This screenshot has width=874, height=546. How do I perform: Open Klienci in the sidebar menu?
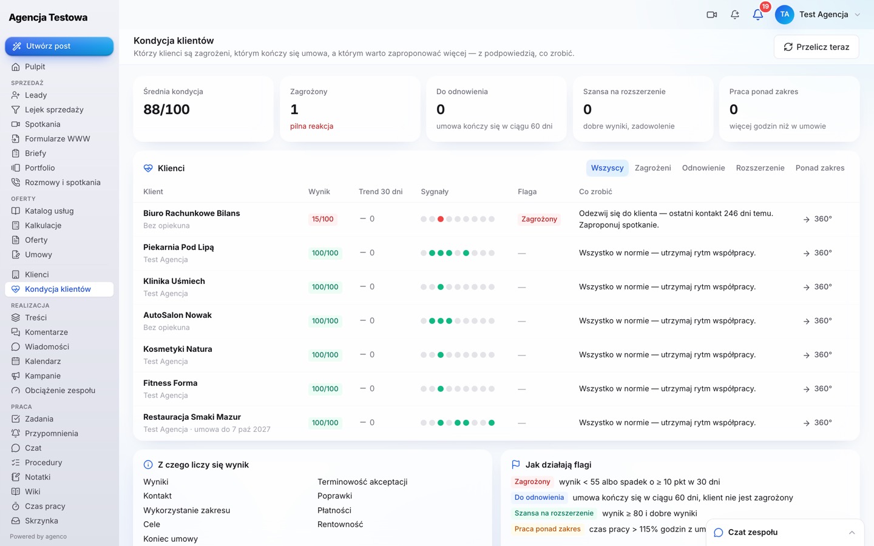[59, 275]
